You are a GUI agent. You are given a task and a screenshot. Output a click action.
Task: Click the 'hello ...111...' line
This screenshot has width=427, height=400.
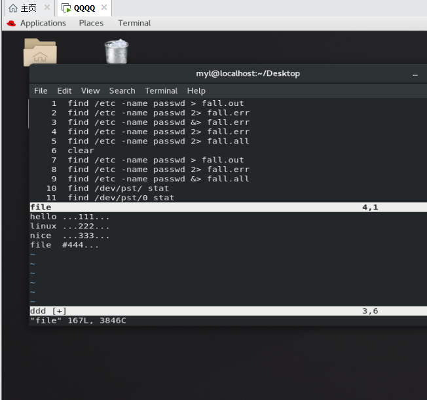[x=69, y=217]
